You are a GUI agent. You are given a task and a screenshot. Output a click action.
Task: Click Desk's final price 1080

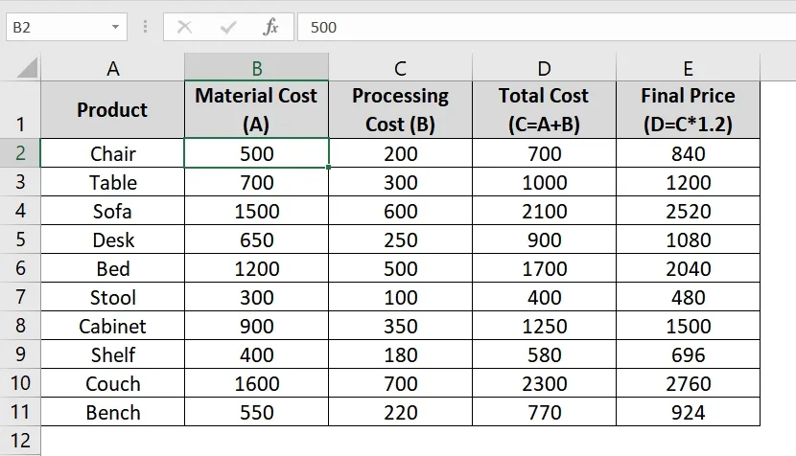[688, 239]
